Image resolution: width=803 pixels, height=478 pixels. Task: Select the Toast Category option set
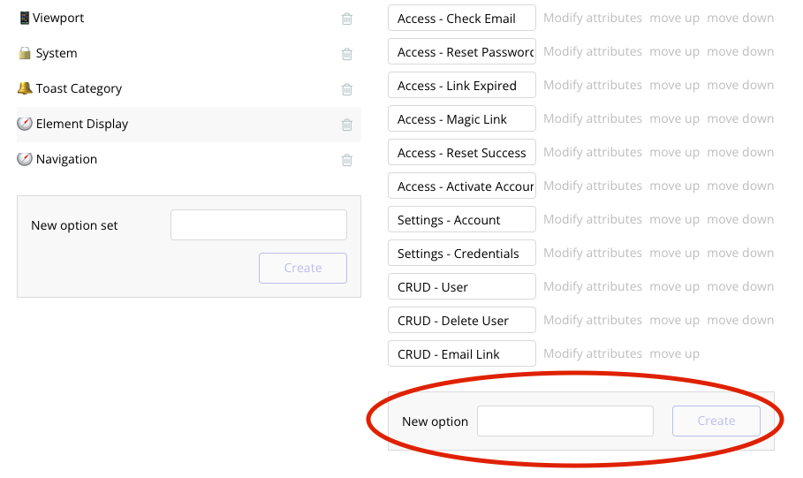(79, 88)
